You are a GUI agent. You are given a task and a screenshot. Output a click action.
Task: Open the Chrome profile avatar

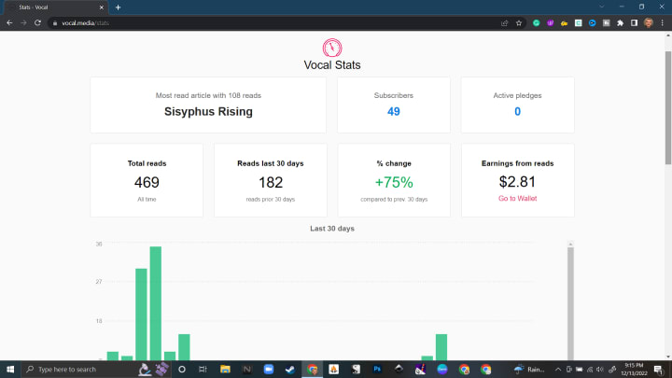coord(649,23)
